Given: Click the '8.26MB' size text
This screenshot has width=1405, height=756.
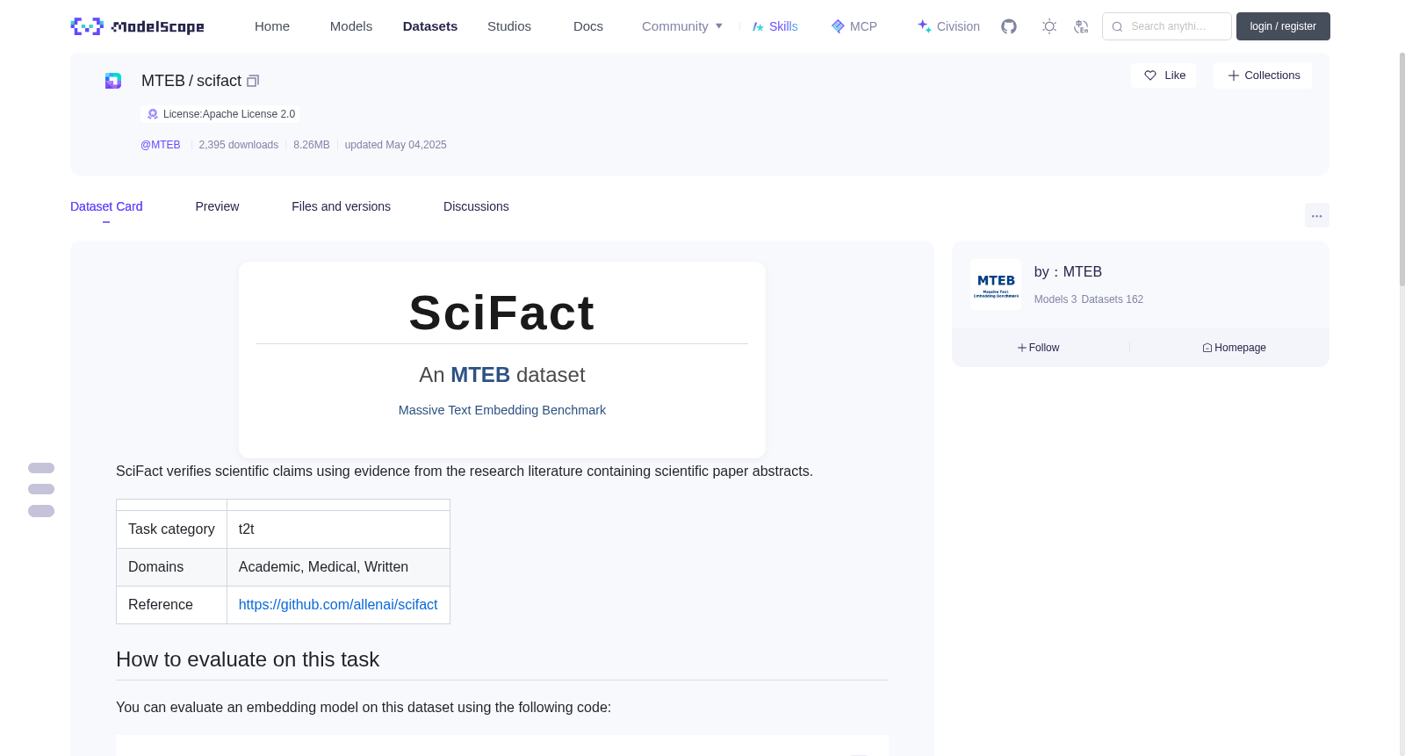Looking at the screenshot, I should (312, 145).
